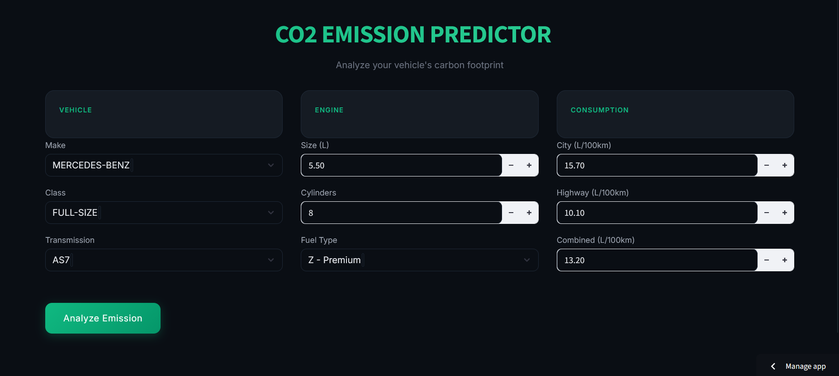Screen dimensions: 839x376
Task: Decrease Combined consumption via its minus icon
Action: click(767, 260)
